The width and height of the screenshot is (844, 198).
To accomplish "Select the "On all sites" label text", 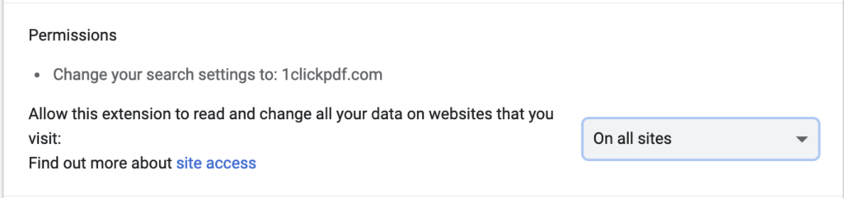I will 632,138.
